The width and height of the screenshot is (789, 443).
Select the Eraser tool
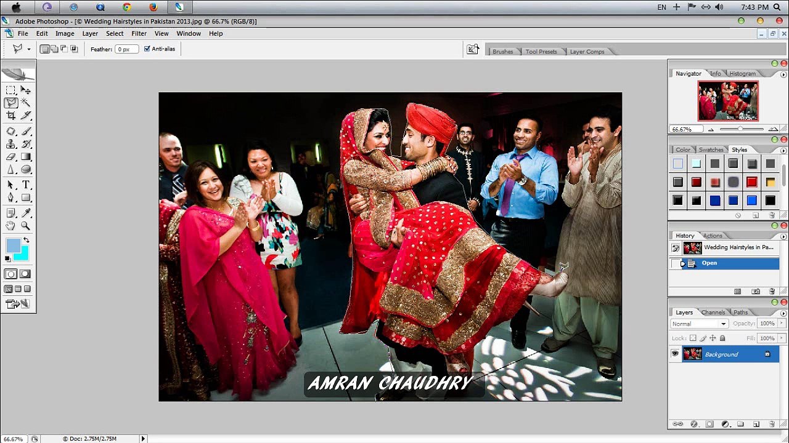[x=11, y=157]
